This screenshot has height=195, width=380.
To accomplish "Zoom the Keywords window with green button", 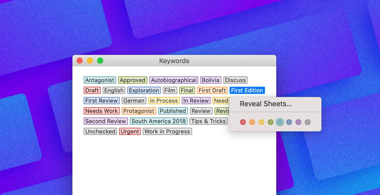I will tap(100, 61).
